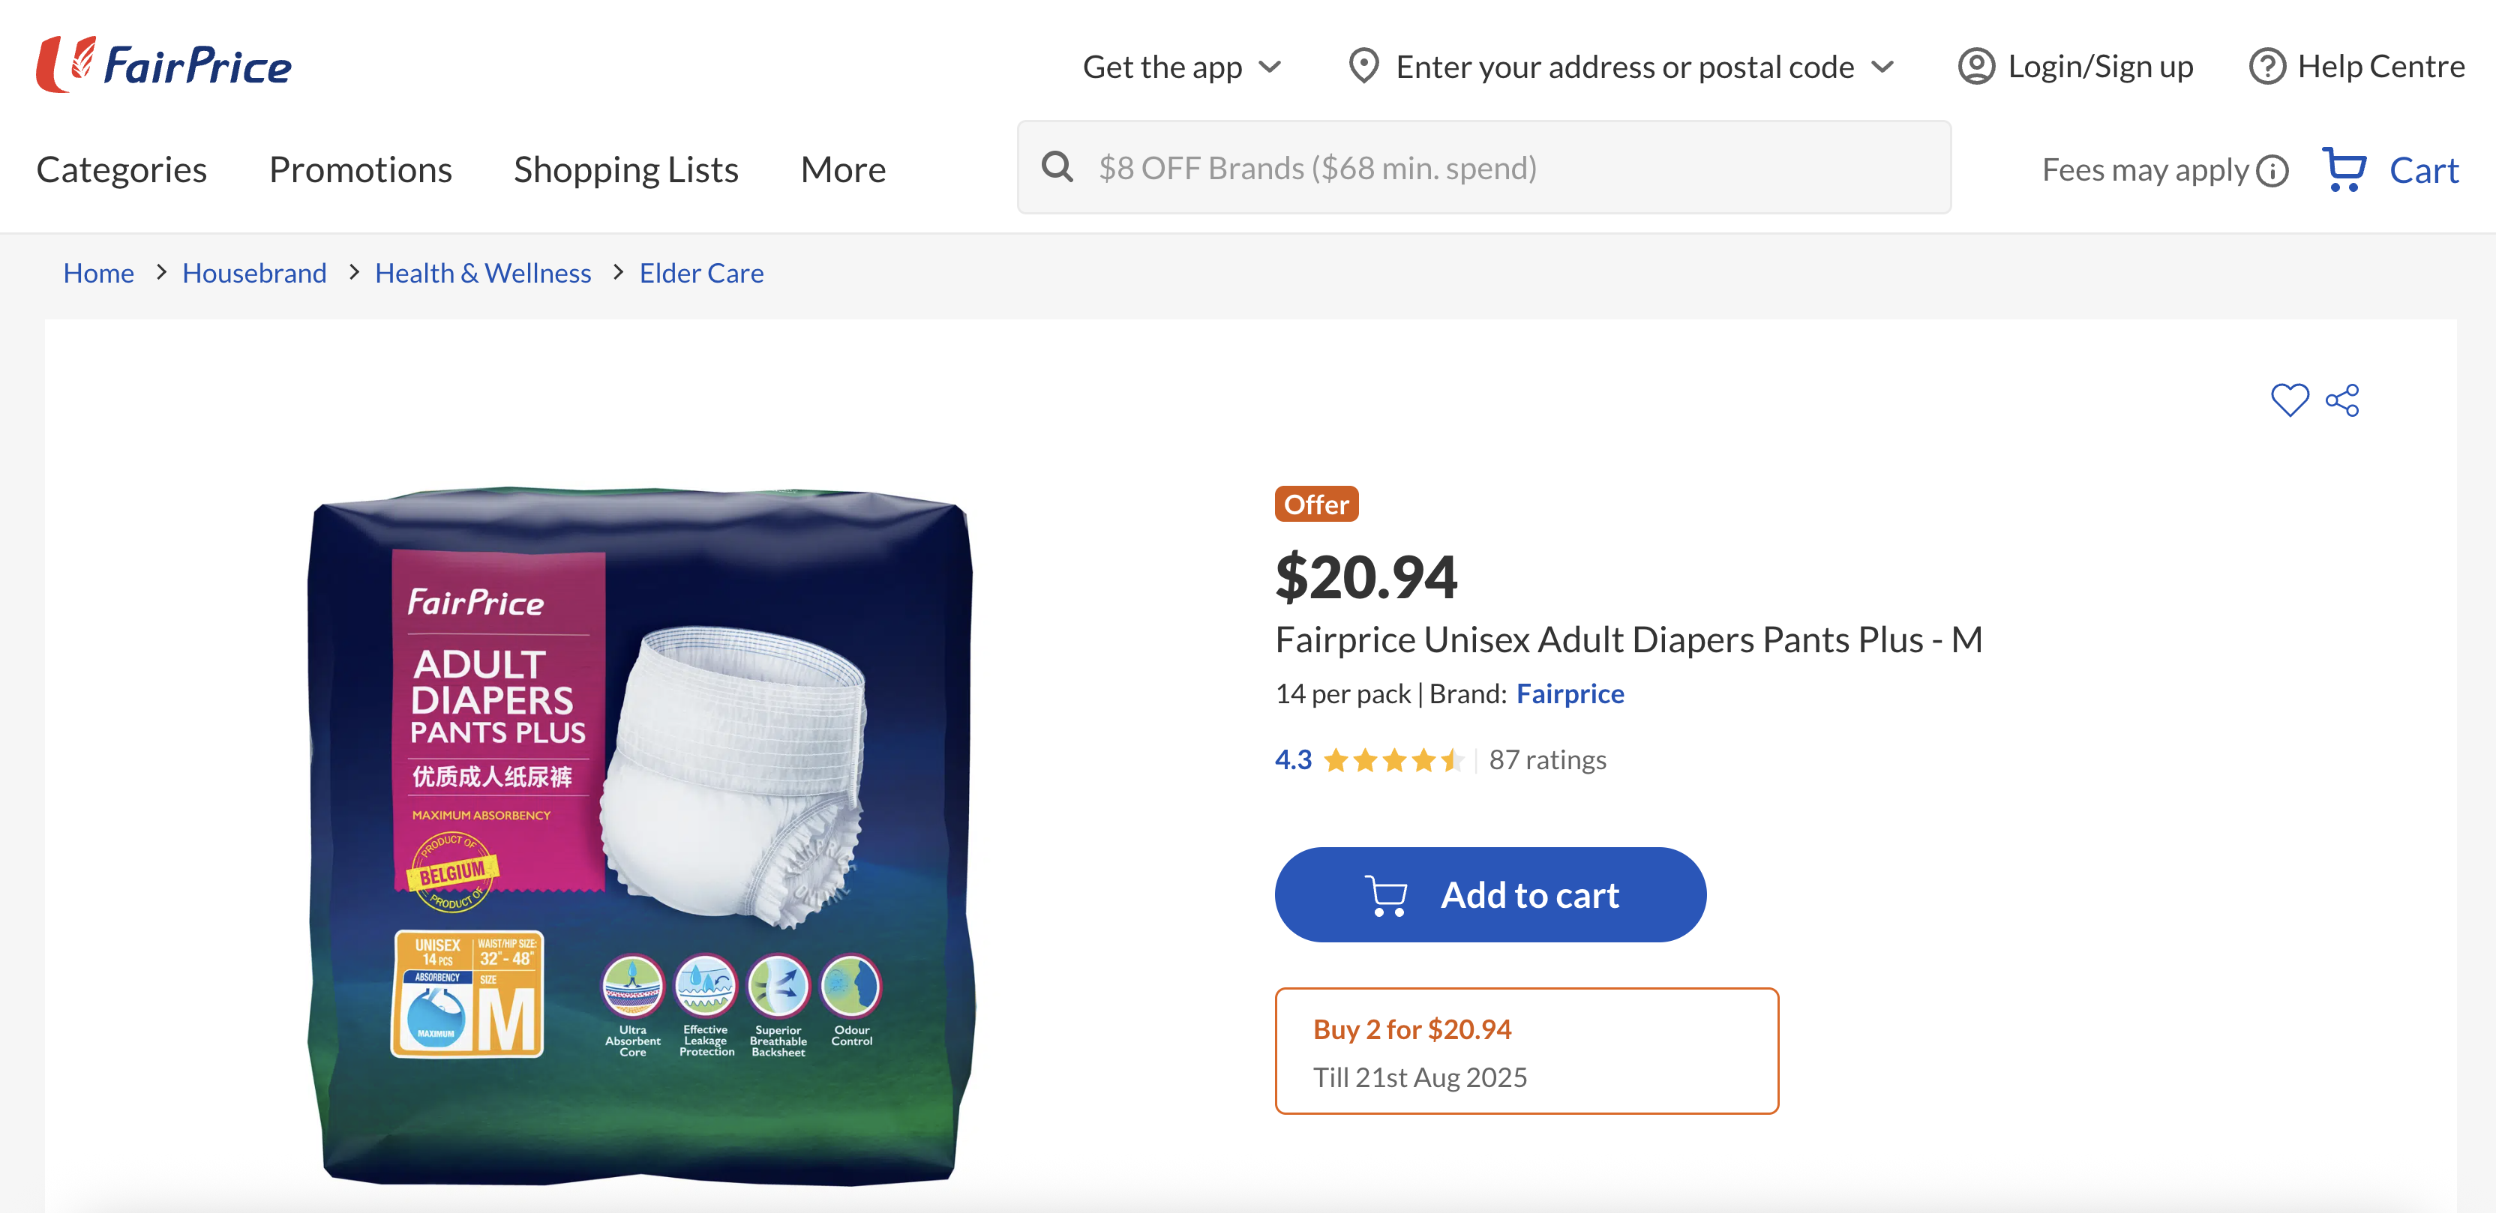The width and height of the screenshot is (2496, 1213).
Task: Click the star rating display
Action: coord(1392,759)
